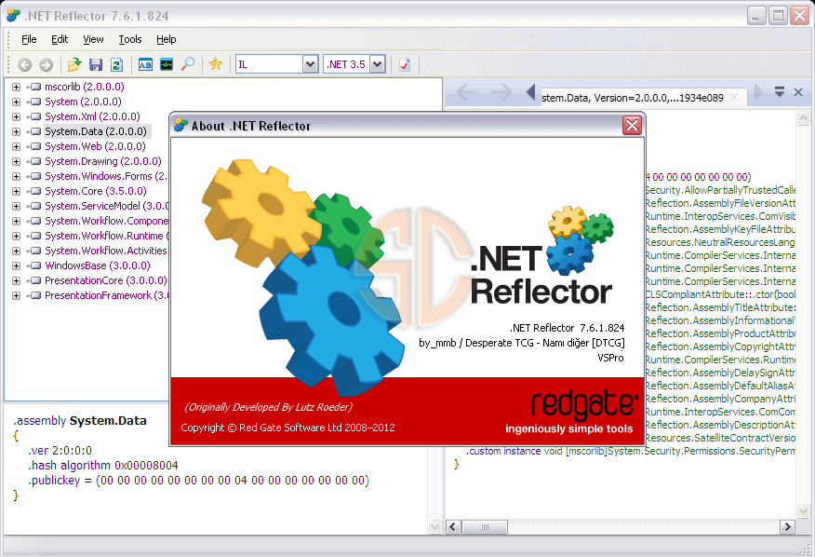This screenshot has width=815, height=557.
Task: Select WindowsBase (3.0.0.0) tree item
Action: coord(97,265)
